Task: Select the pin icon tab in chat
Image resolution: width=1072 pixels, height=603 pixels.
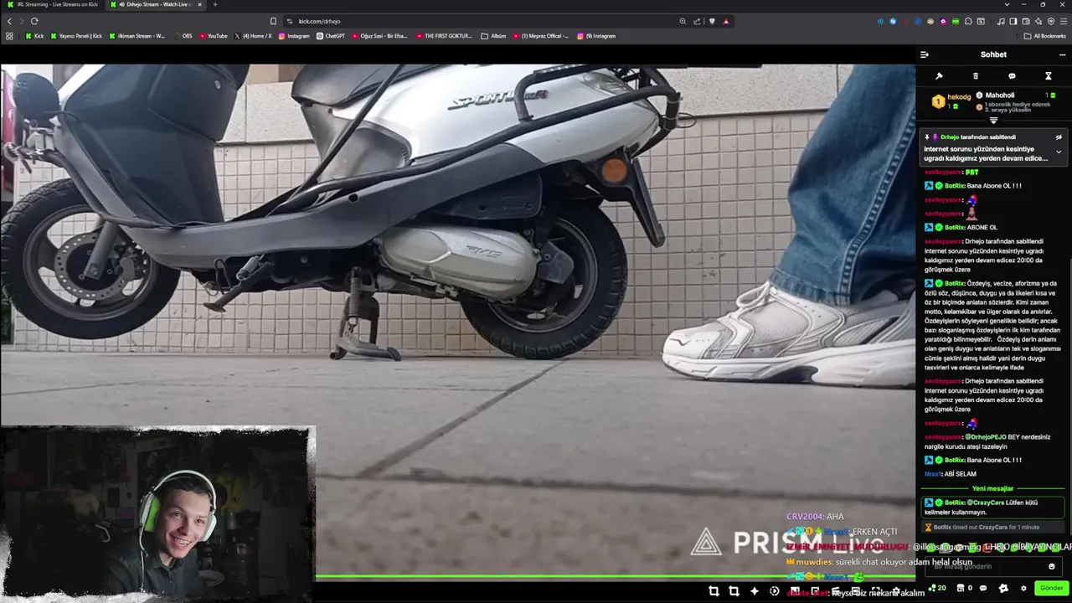Action: coord(939,76)
